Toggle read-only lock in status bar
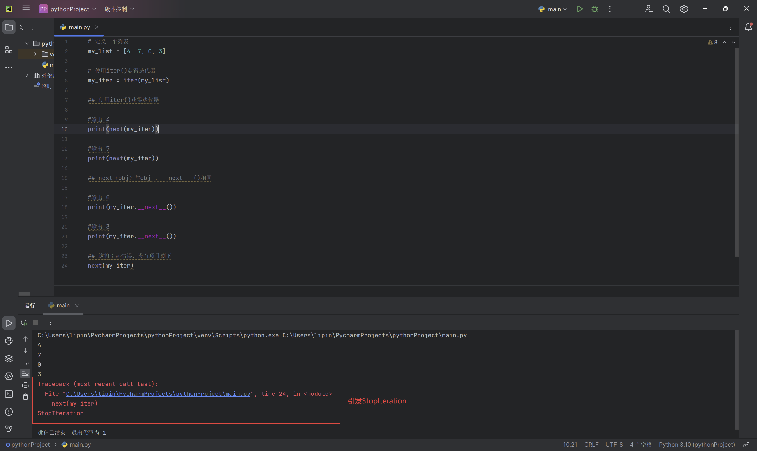The height and width of the screenshot is (451, 757). click(746, 445)
